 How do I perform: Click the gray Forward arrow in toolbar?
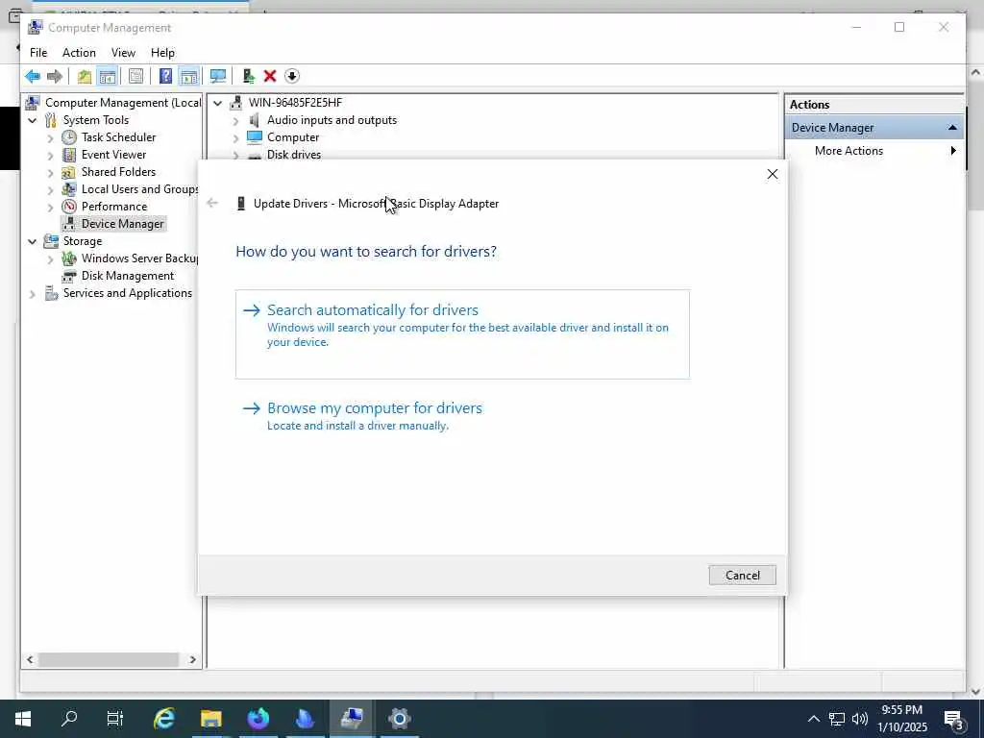pos(55,77)
